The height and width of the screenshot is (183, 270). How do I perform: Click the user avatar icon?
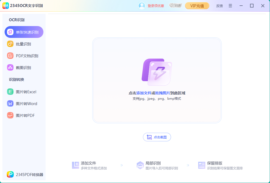coord(142,6)
